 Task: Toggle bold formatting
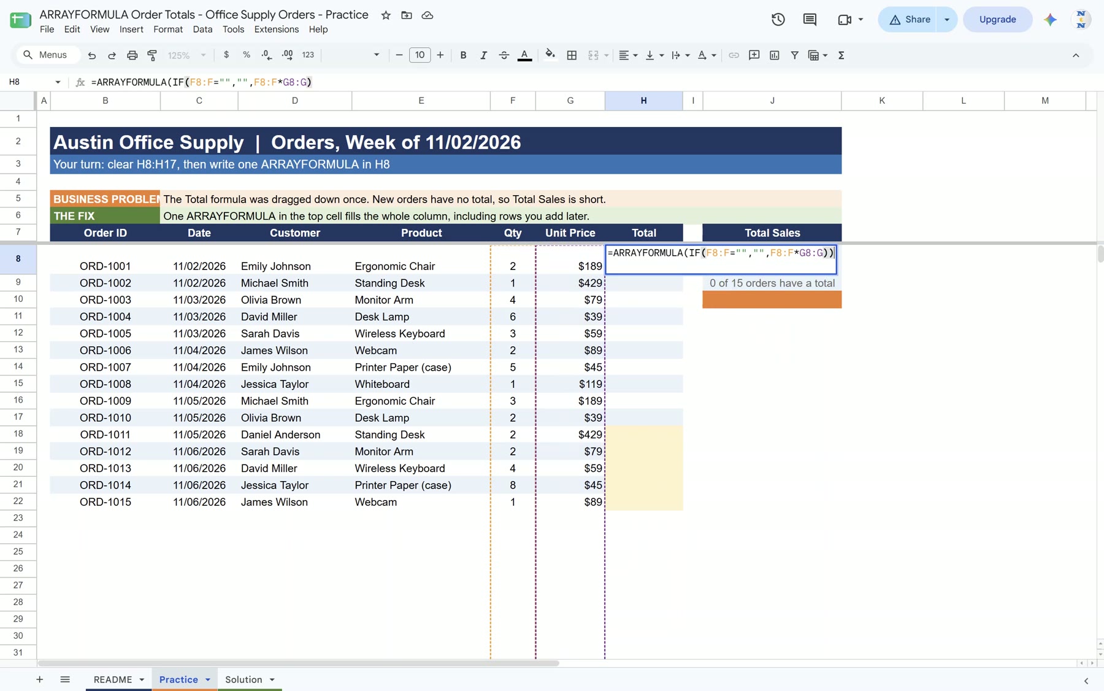(x=463, y=55)
